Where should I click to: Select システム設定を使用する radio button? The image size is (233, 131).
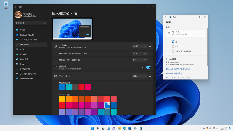(x=173, y=52)
